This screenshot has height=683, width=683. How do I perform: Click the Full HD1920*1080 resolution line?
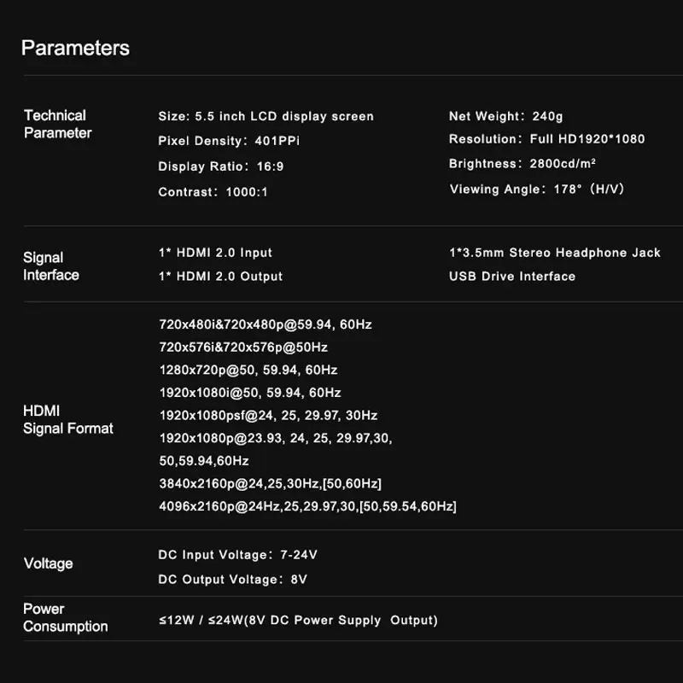pyautogui.click(x=546, y=139)
